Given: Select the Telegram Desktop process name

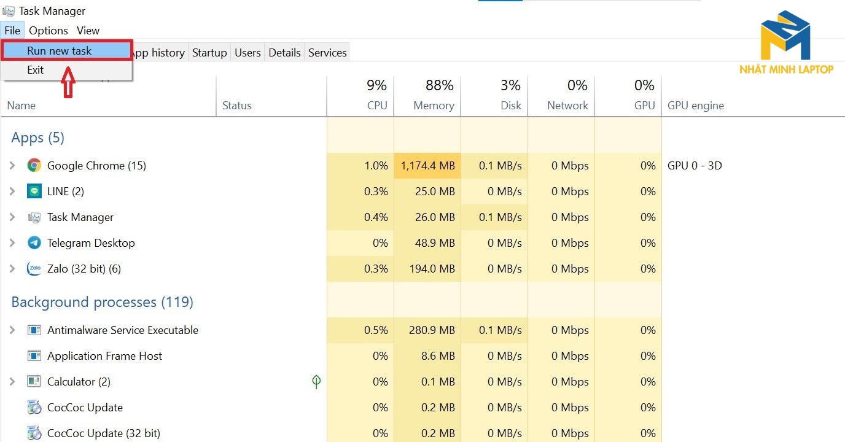Looking at the screenshot, I should click(91, 242).
